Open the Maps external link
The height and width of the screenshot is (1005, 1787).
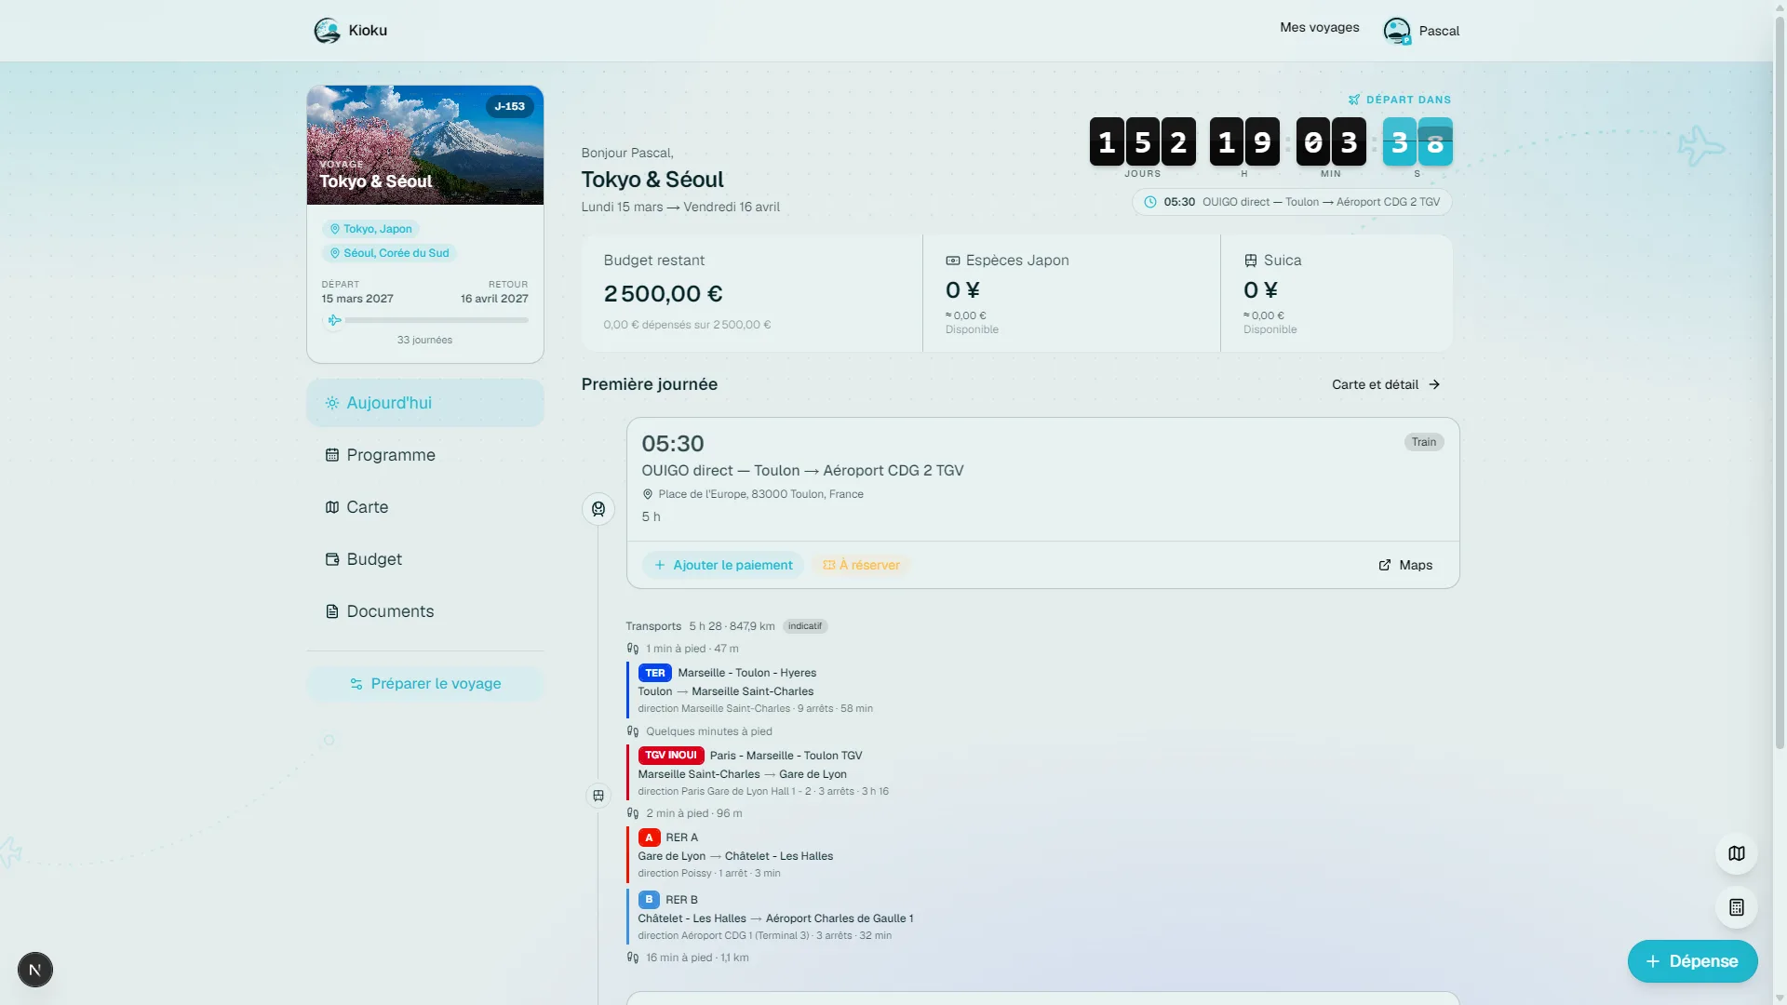(x=1405, y=565)
